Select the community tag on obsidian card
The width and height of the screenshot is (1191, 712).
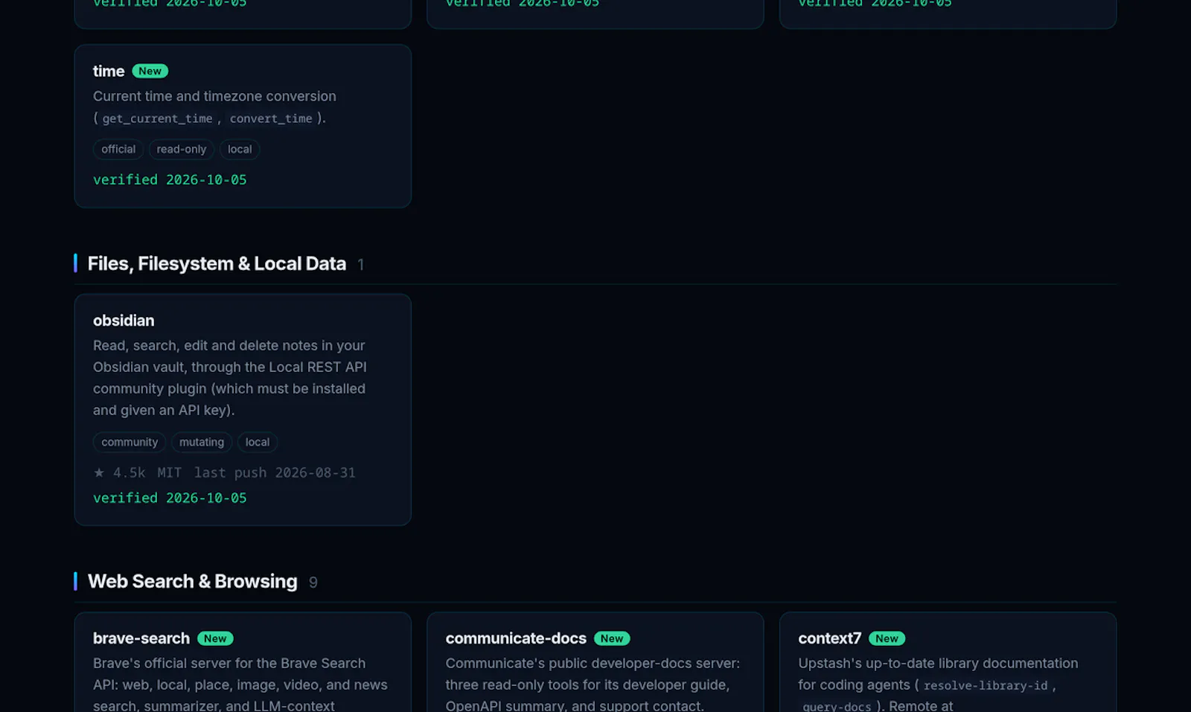pos(130,442)
